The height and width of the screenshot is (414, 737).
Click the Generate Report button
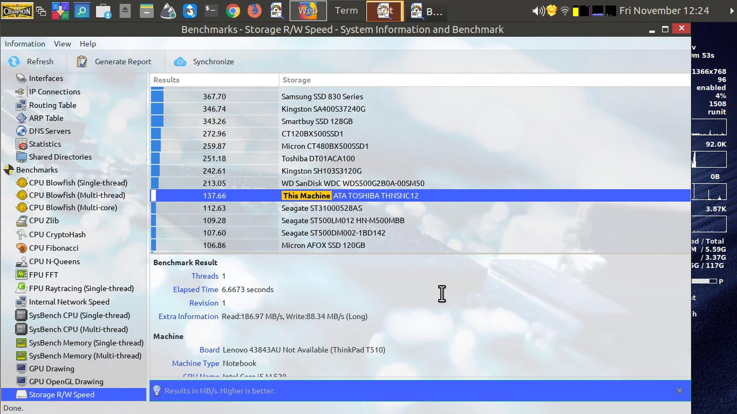tap(114, 62)
